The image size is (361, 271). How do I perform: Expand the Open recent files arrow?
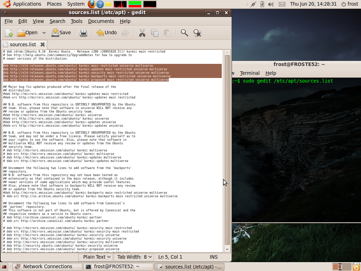tap(44, 33)
